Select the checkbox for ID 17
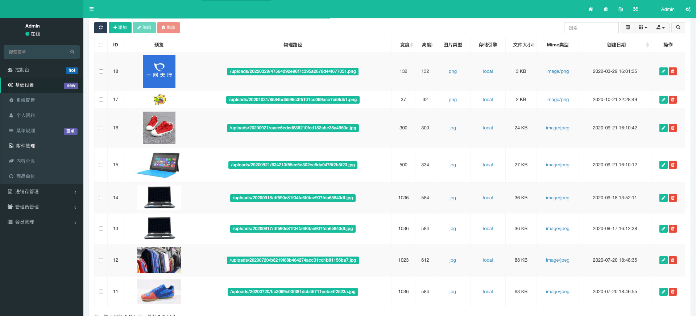 click(101, 100)
